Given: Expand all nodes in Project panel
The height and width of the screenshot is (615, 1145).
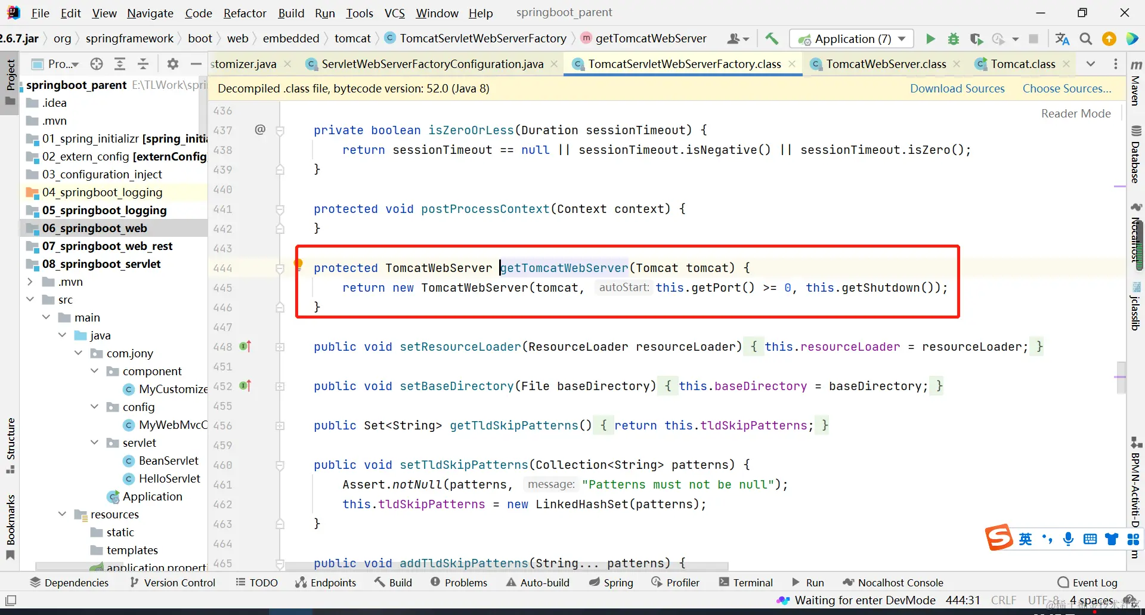Looking at the screenshot, I should pyautogui.click(x=120, y=64).
